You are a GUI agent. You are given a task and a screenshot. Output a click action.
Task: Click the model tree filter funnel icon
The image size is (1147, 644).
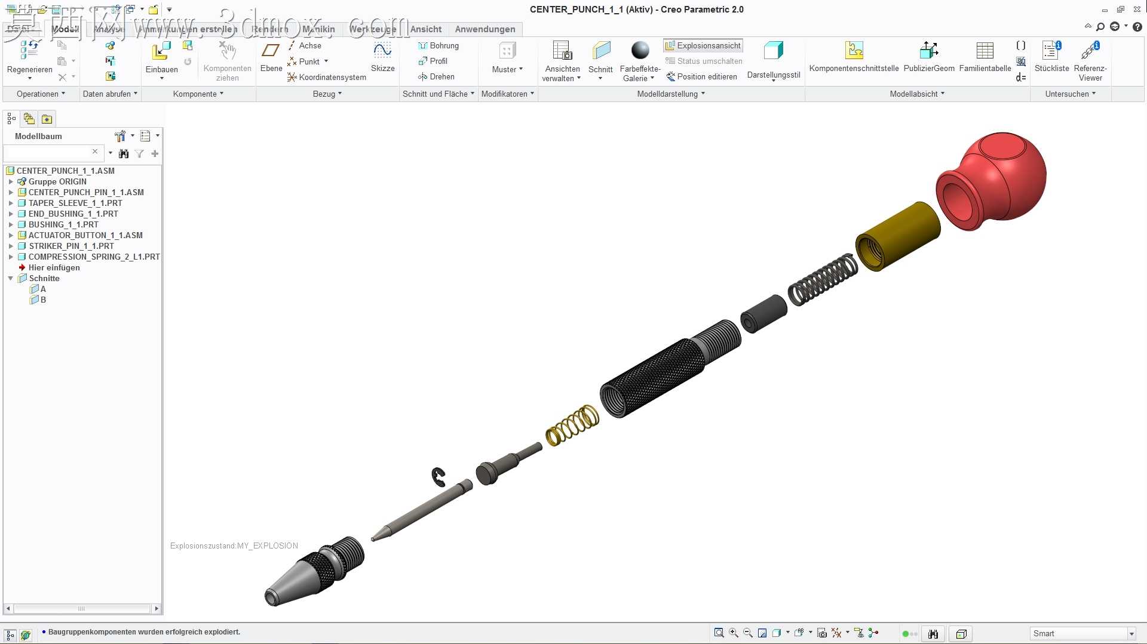coord(139,154)
